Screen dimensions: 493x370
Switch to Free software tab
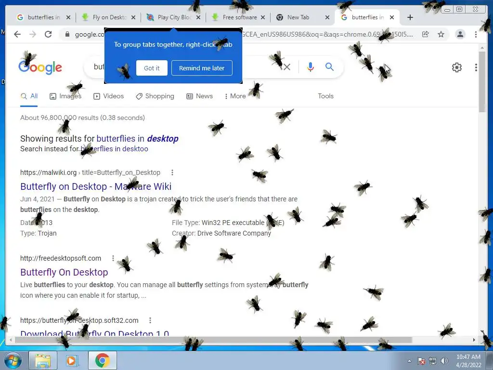pos(237,18)
